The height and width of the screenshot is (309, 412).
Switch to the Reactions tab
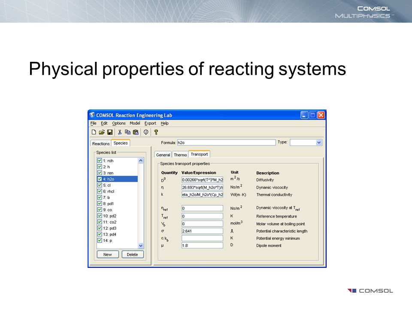tap(101, 144)
